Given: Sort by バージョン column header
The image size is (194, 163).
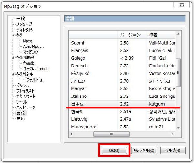Looking at the screenshot, I should [x=132, y=35].
